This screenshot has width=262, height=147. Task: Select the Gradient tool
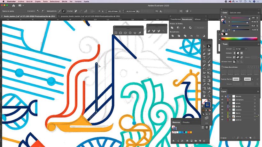pyautogui.click(x=209, y=80)
